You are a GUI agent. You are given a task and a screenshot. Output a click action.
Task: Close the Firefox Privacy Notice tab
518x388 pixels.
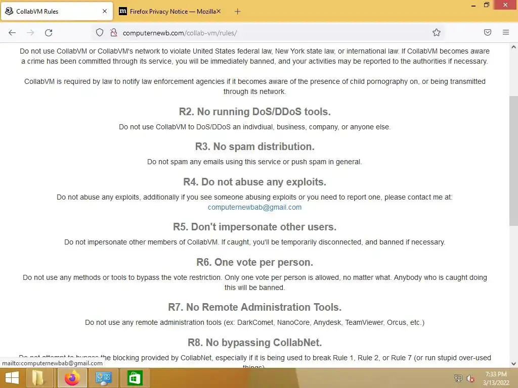[x=219, y=11]
